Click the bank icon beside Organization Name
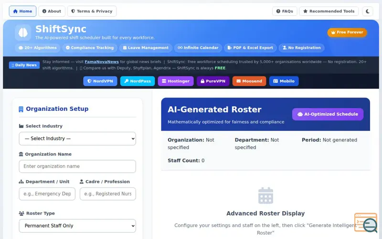 pyautogui.click(x=21, y=154)
